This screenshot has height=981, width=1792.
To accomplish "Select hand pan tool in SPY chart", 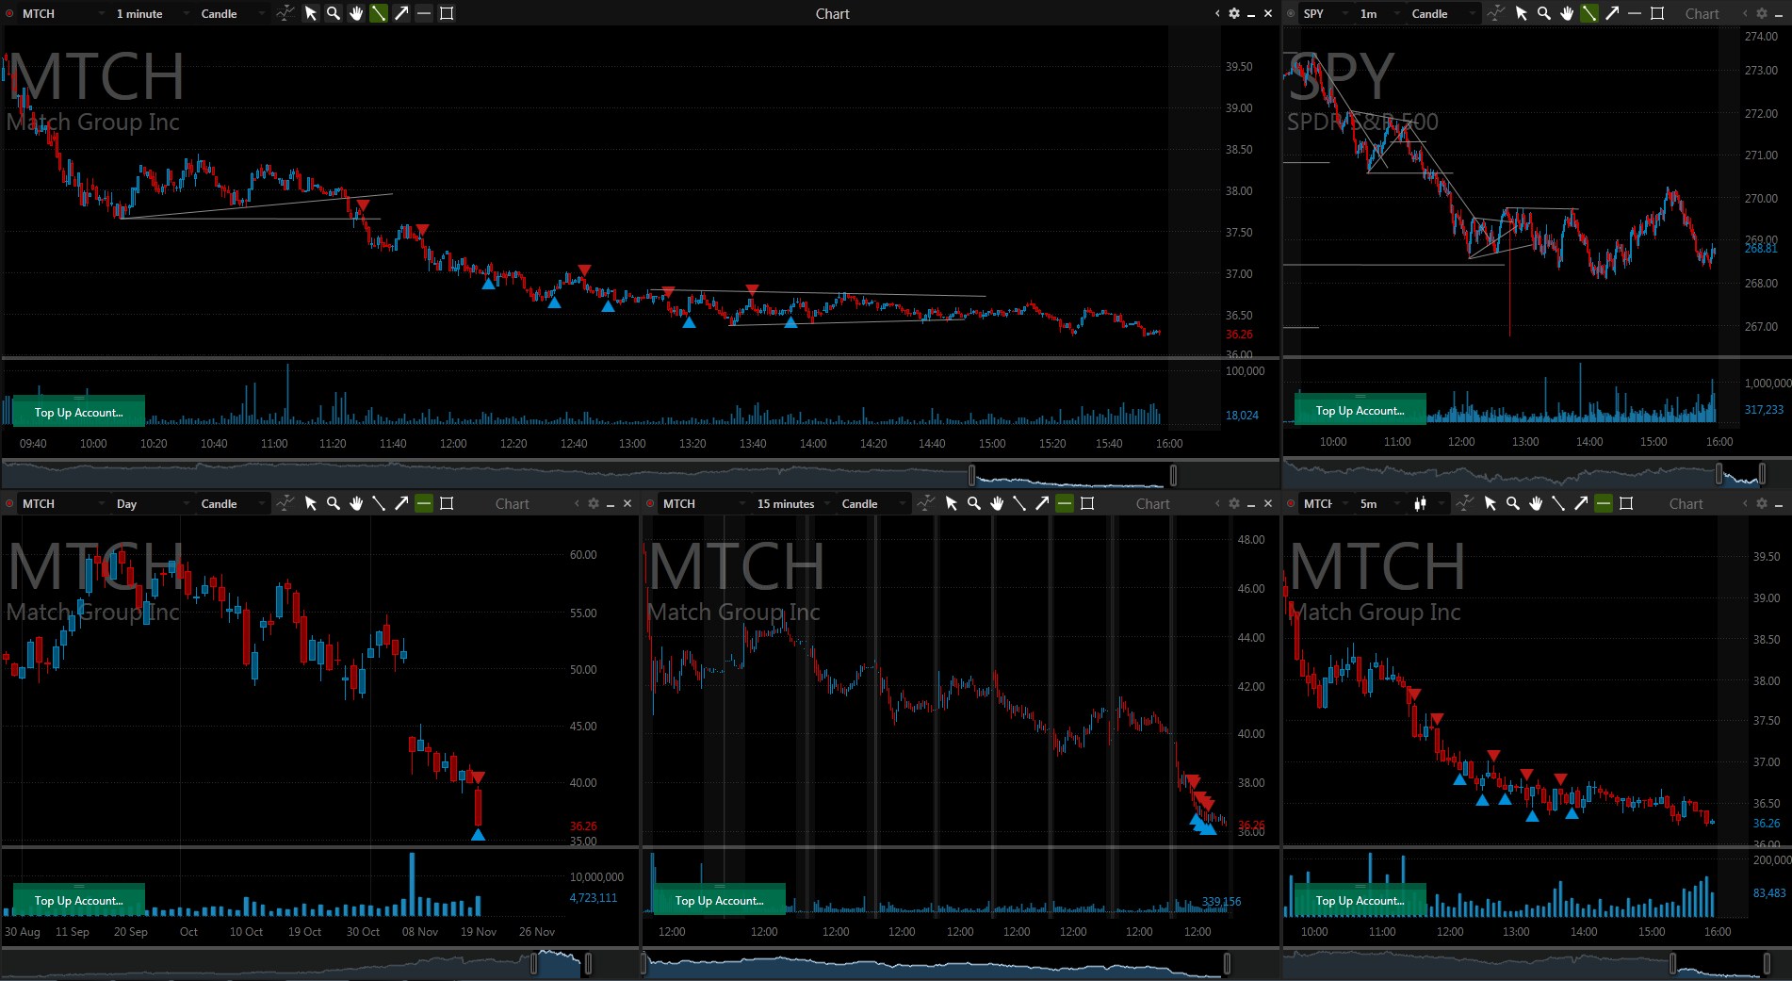I will [1567, 13].
